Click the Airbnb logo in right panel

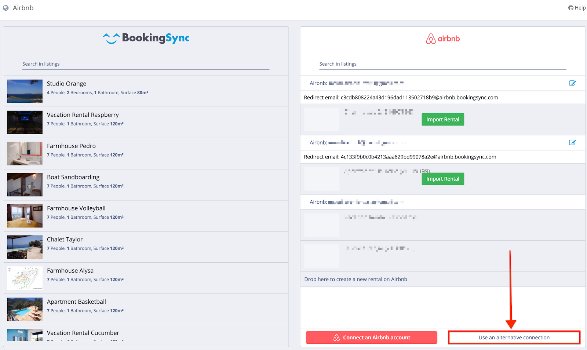pos(443,39)
